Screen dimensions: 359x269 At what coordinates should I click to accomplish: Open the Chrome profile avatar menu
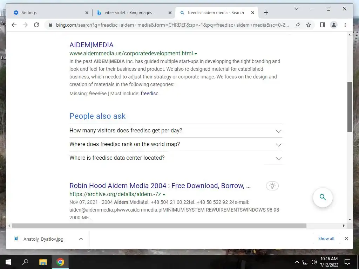pos(334,25)
